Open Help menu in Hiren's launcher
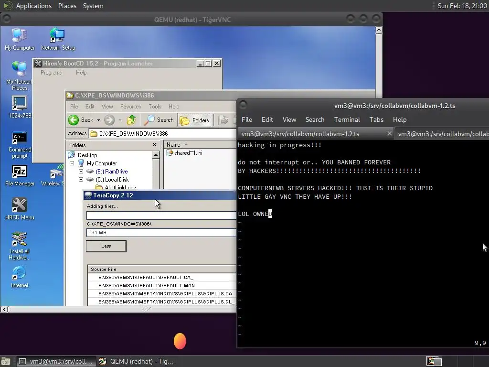Screen dimensions: 489x367 point(81,73)
